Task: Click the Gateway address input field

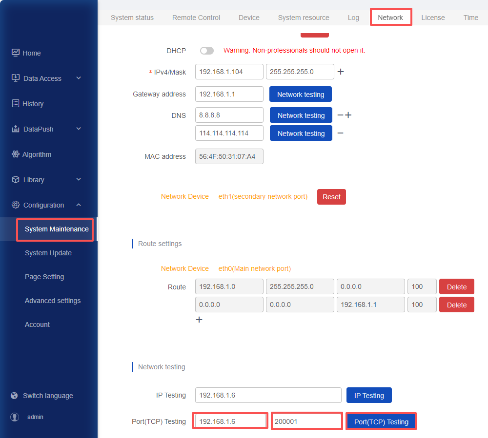Action: pyautogui.click(x=229, y=94)
